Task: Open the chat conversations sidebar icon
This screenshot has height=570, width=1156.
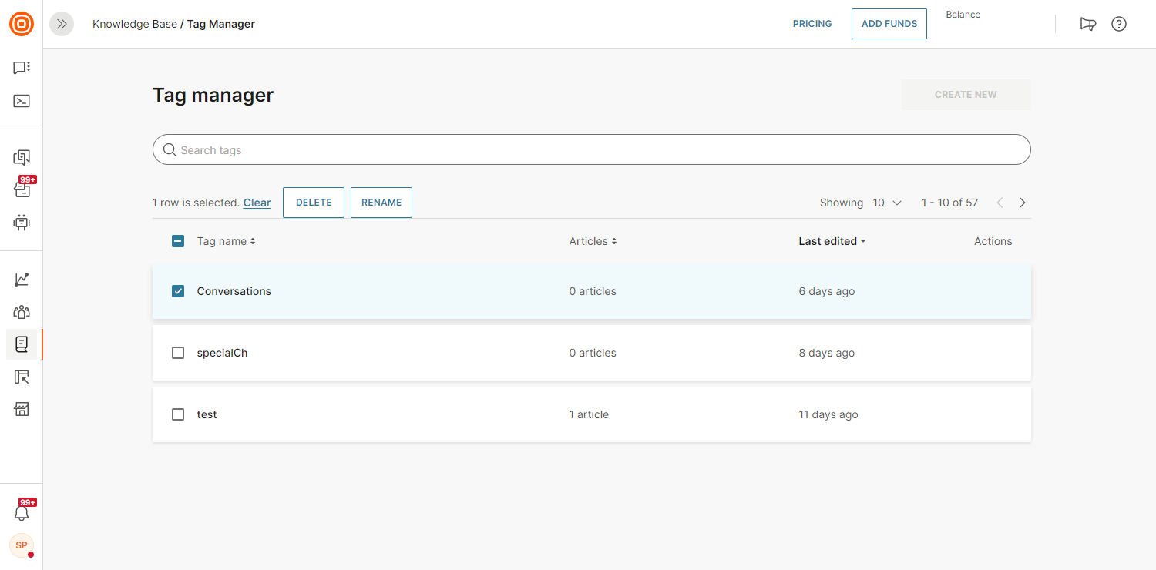Action: tap(22, 68)
